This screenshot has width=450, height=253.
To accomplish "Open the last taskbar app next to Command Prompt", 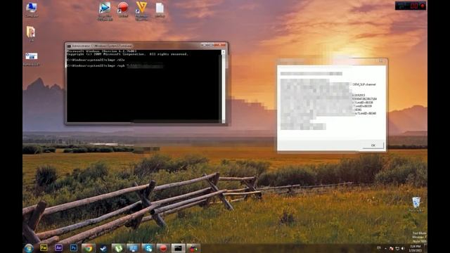I will tap(193, 248).
